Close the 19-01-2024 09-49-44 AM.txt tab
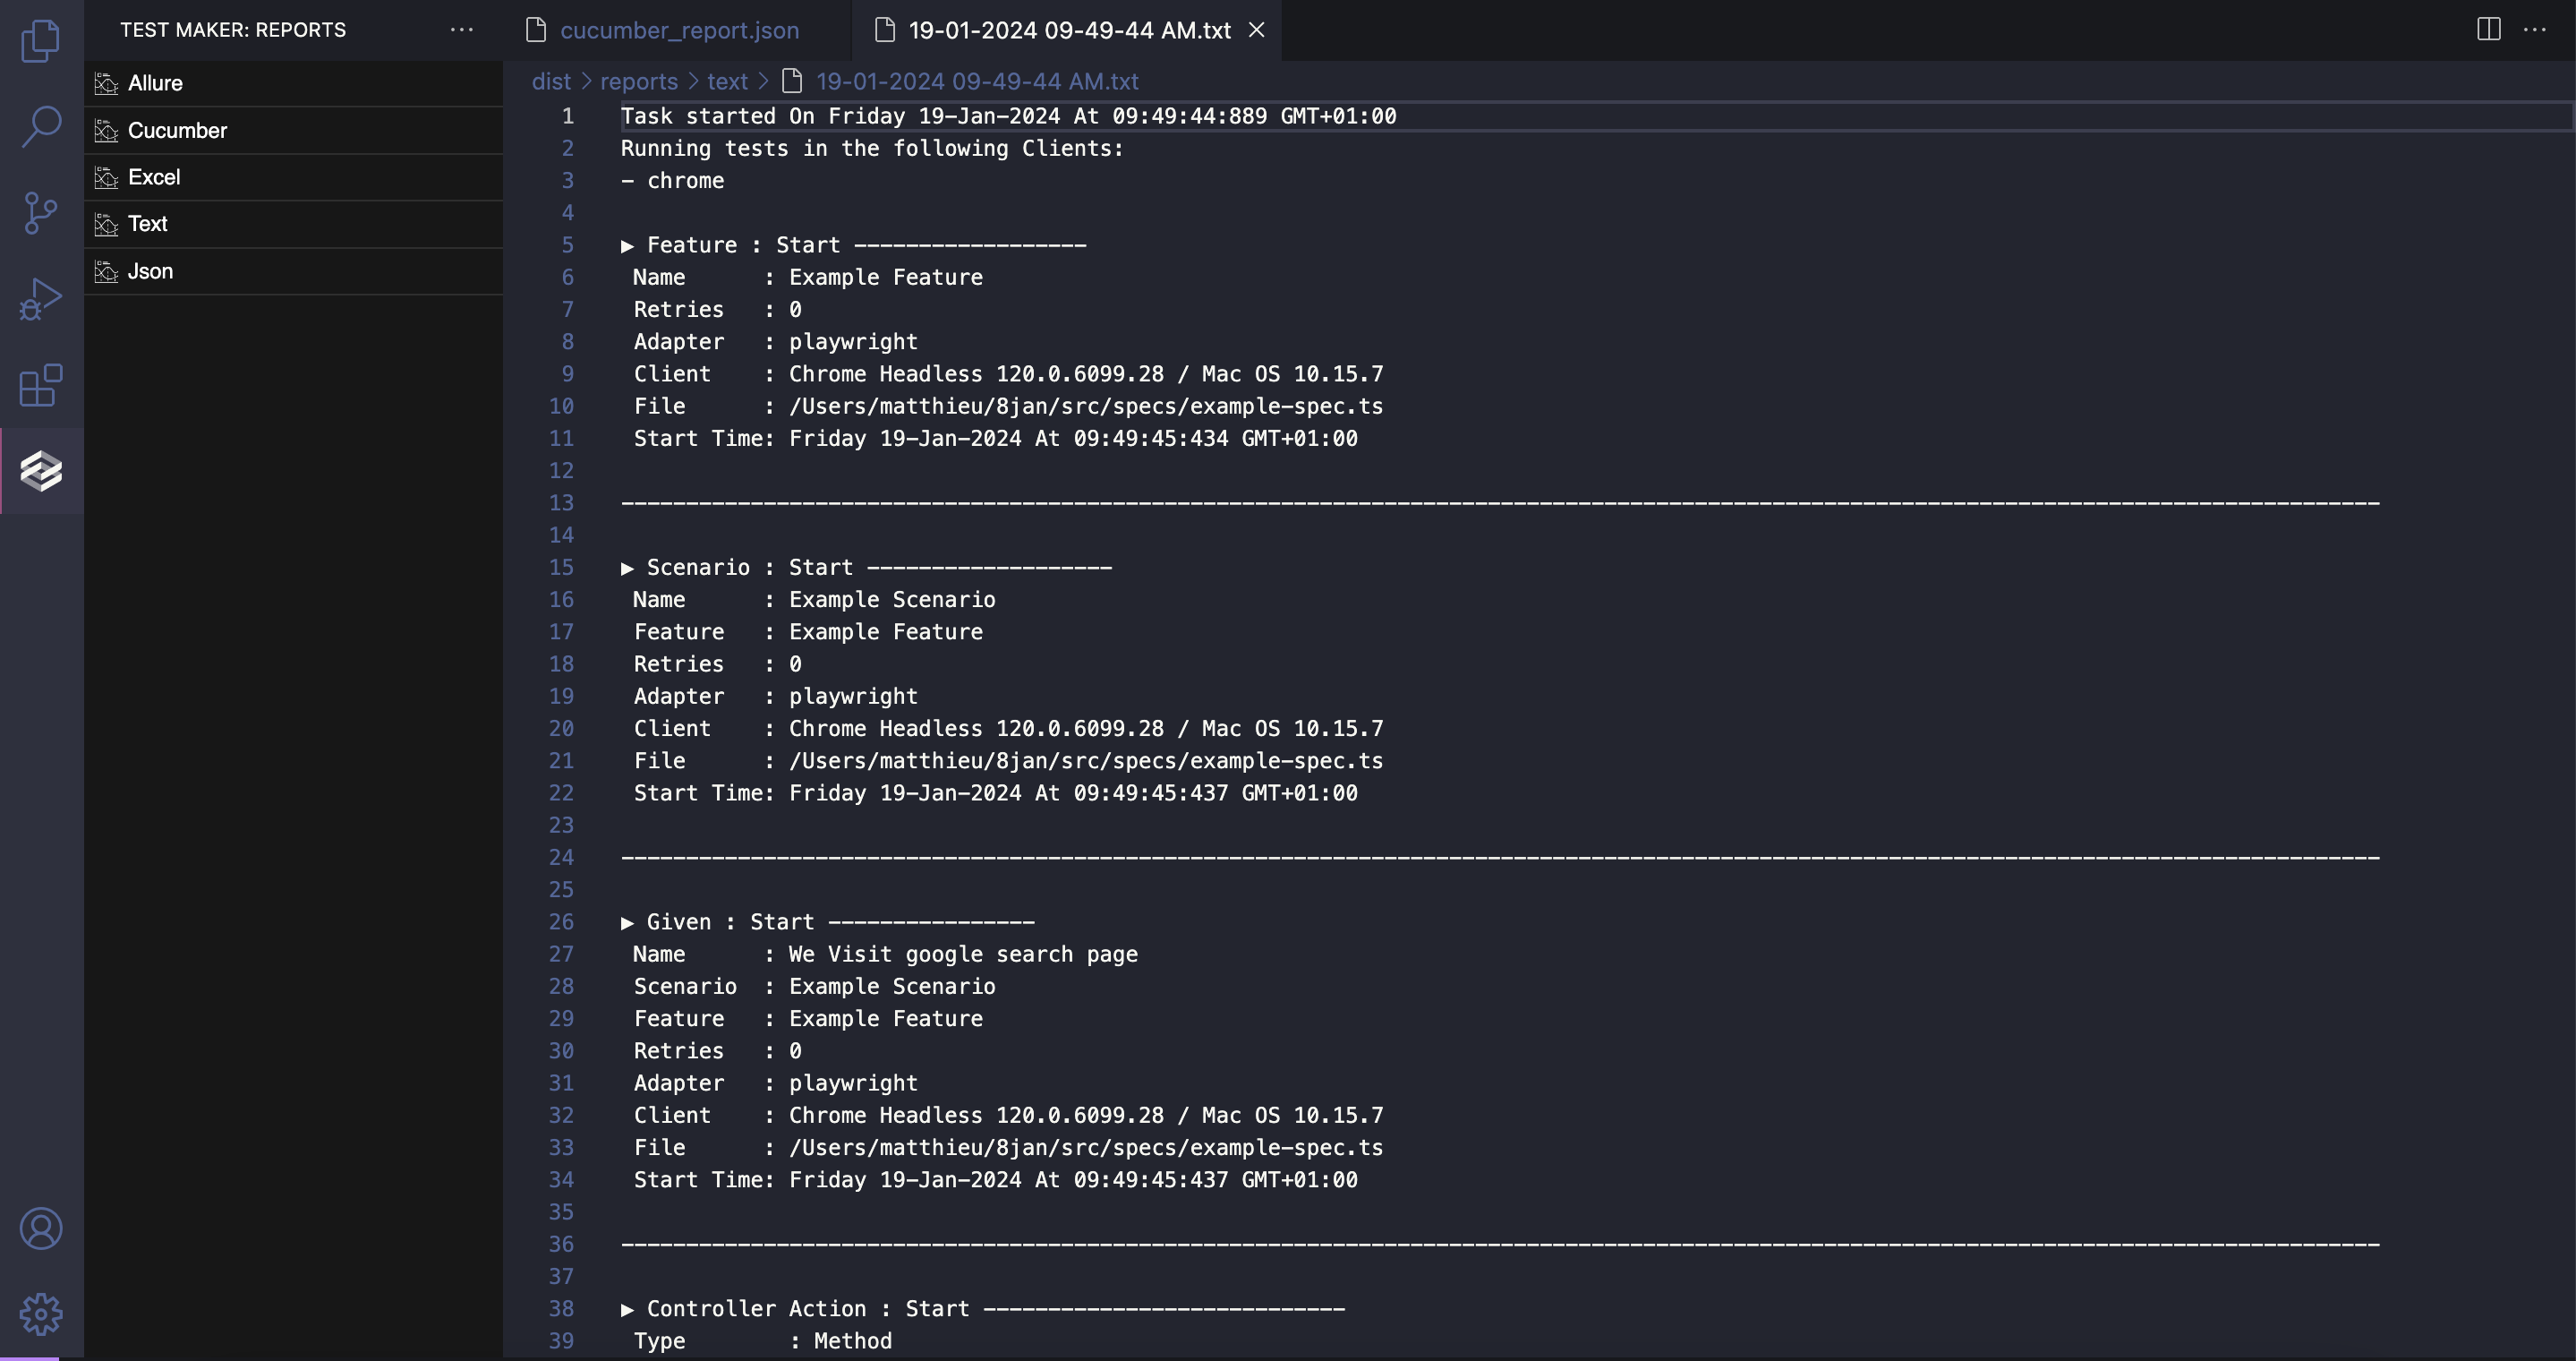This screenshot has width=2576, height=1361. 1256,29
